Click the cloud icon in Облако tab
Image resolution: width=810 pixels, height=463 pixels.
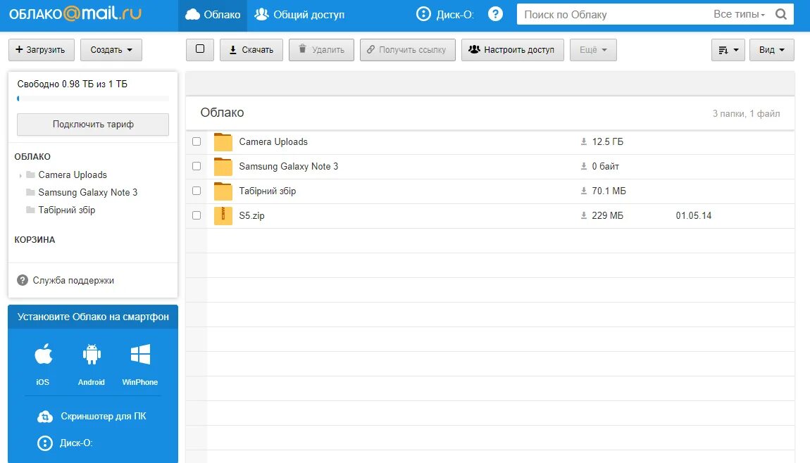(193, 15)
